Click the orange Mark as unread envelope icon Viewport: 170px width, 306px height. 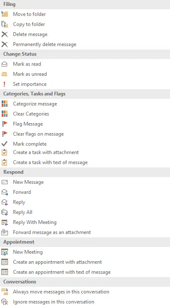(4, 74)
